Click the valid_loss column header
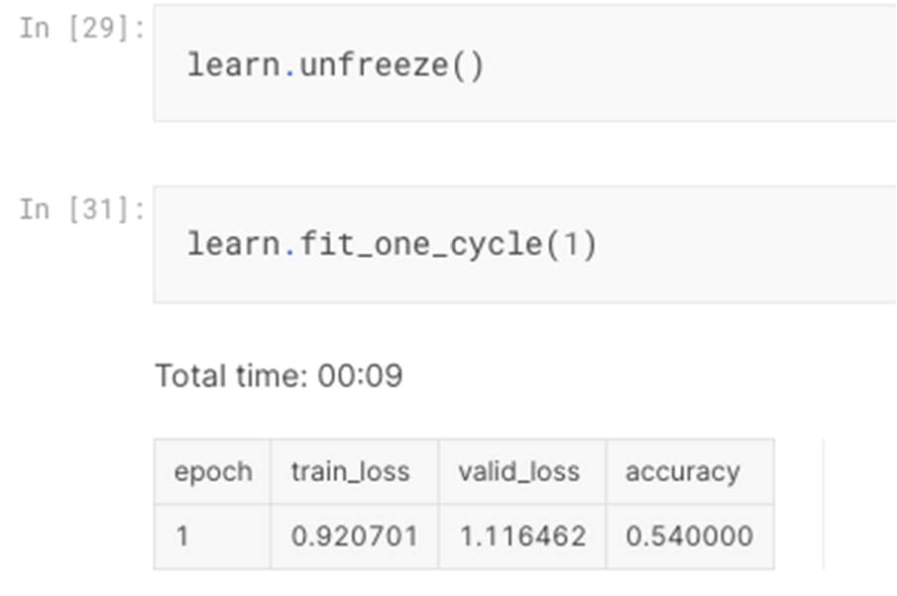The height and width of the screenshot is (596, 897). click(x=518, y=471)
